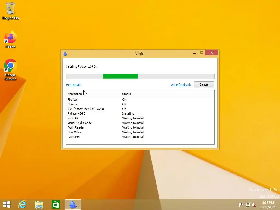Select the Paint.NET row

140,137
